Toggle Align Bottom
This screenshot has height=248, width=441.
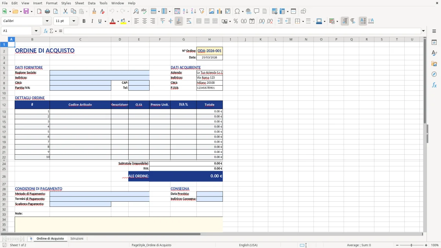[x=179, y=21]
